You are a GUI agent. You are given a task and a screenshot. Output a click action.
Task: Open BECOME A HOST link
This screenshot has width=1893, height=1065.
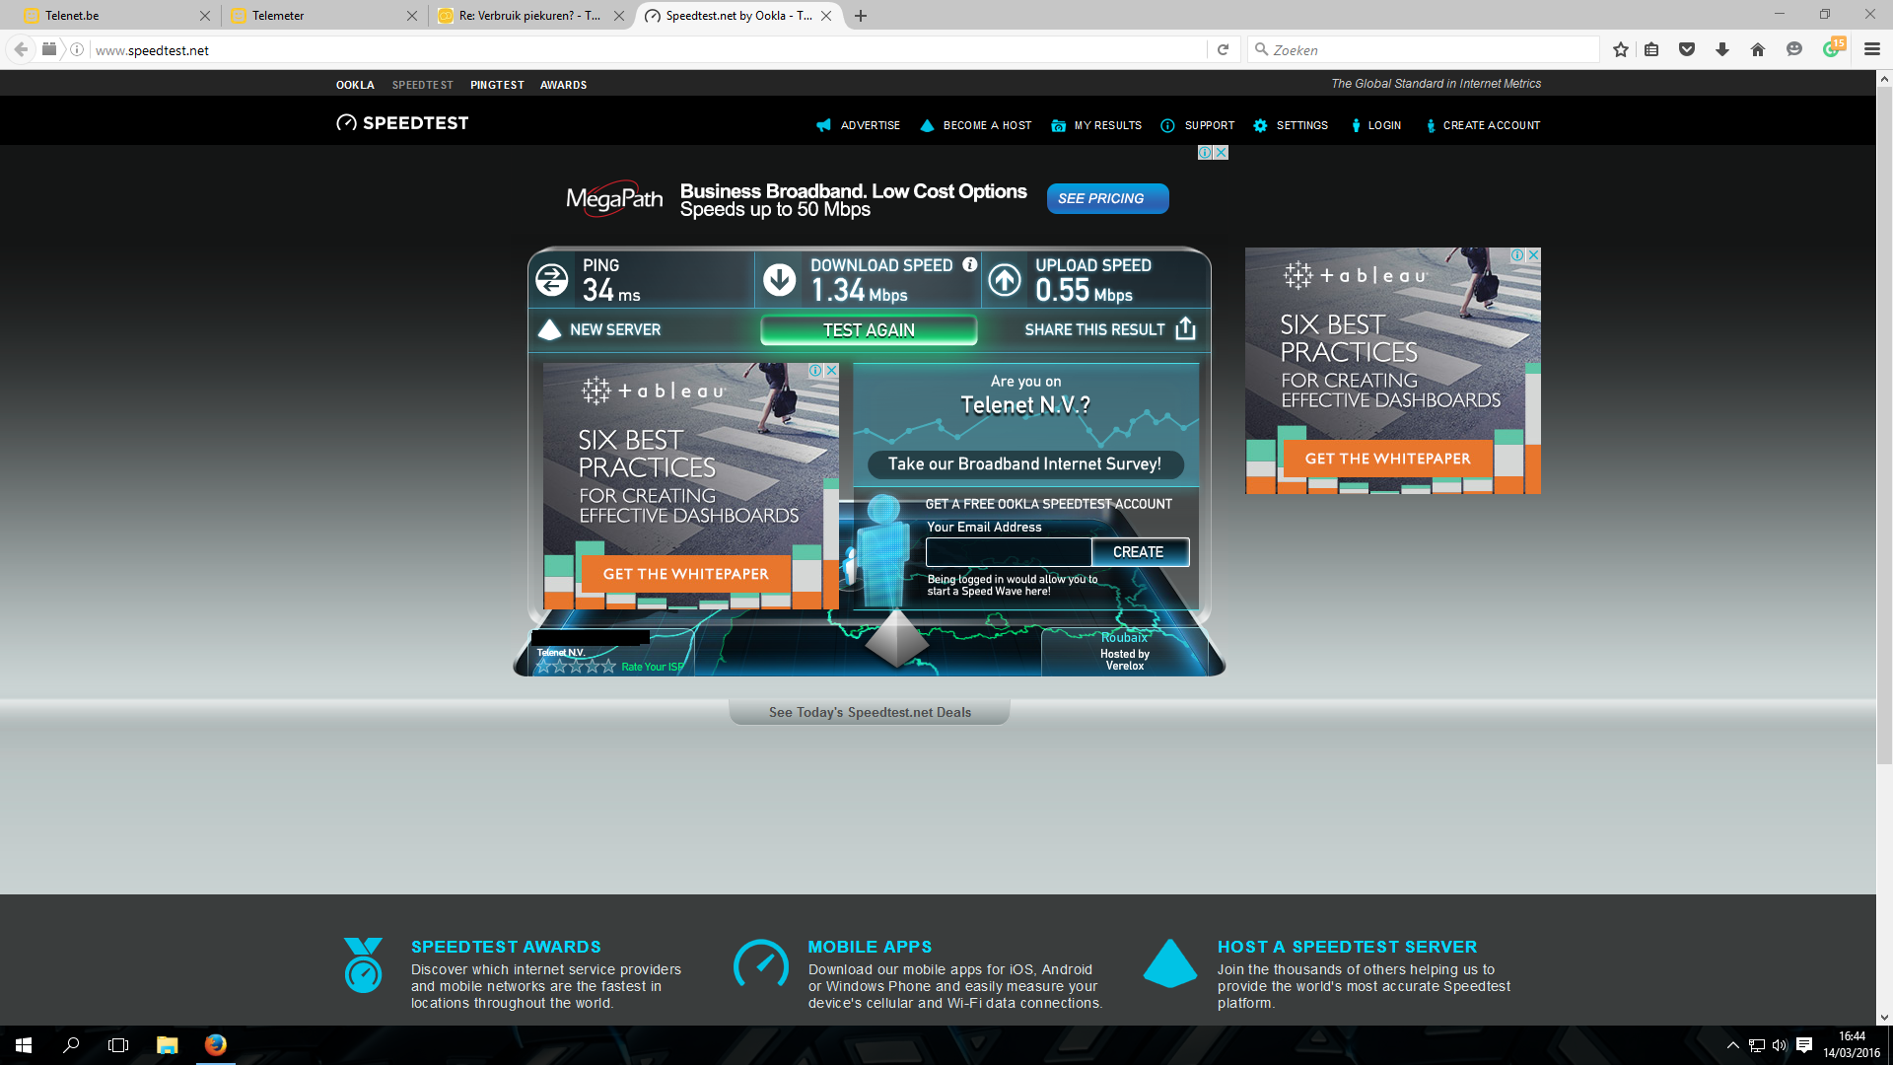976,125
